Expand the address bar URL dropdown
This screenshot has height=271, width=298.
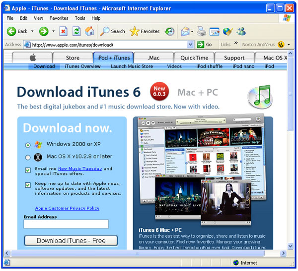191,45
